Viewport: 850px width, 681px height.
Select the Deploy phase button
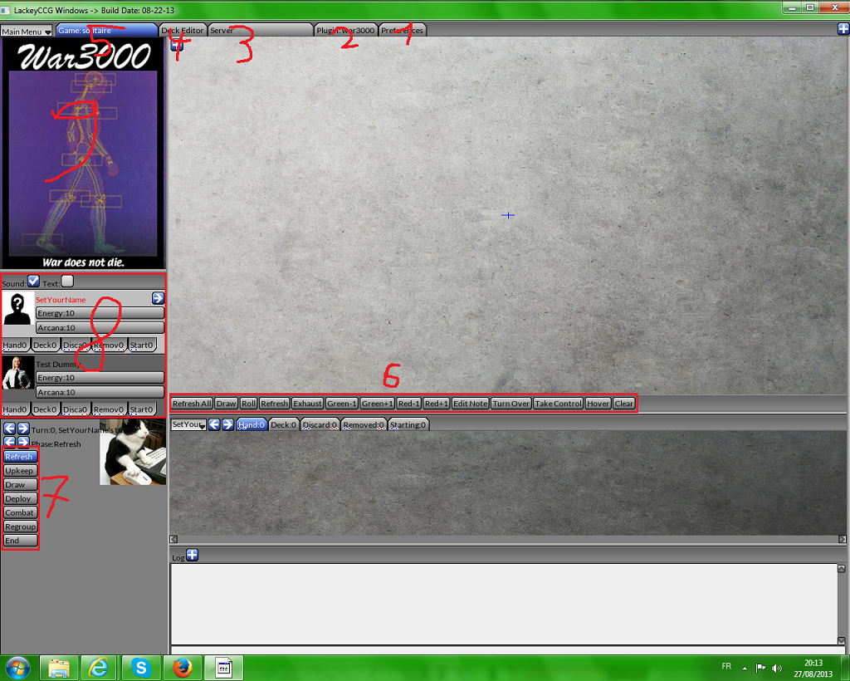point(21,498)
